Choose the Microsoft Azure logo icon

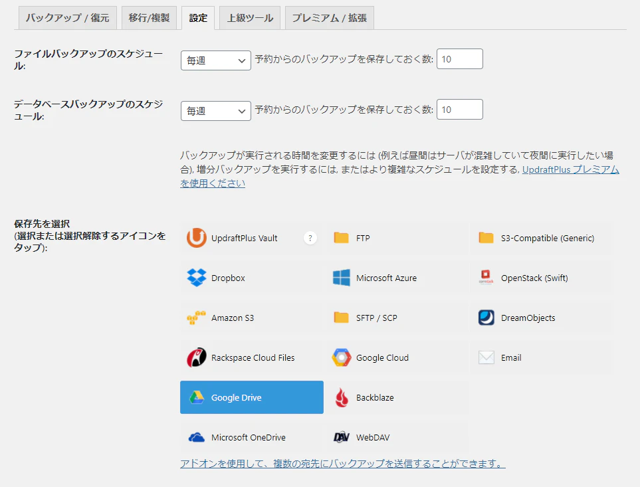click(x=341, y=278)
